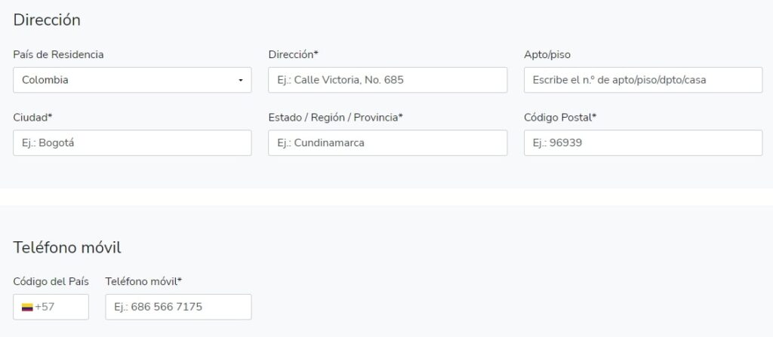Click the mobile phone number input
The image size is (773, 337).
178,307
